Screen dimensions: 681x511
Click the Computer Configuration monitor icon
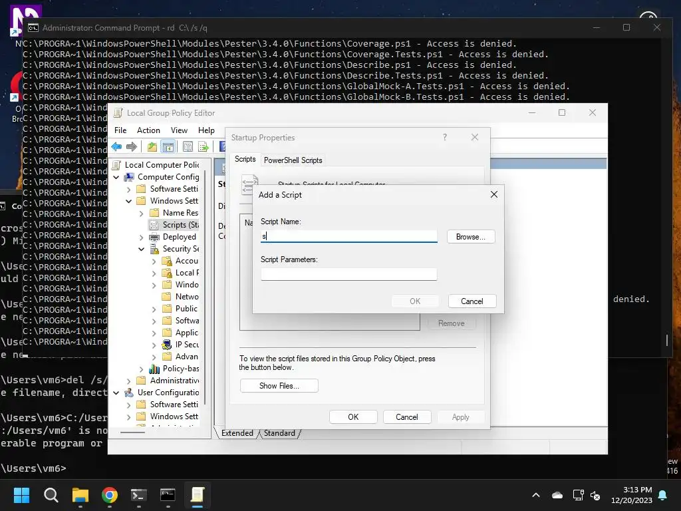[129, 177]
